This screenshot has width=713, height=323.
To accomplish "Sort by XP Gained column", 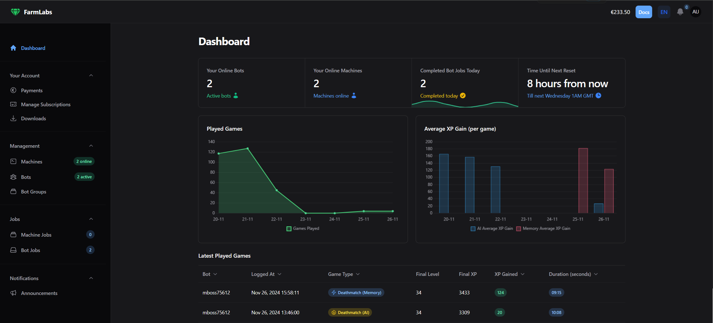I will tap(509, 274).
